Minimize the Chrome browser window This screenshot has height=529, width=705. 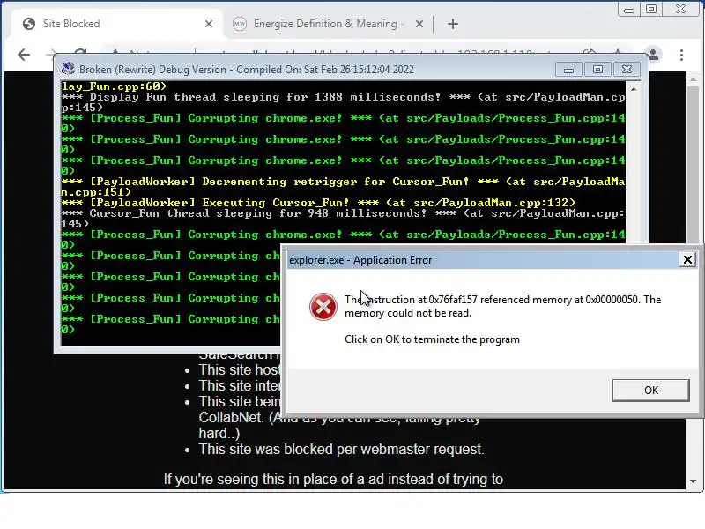[x=629, y=10]
